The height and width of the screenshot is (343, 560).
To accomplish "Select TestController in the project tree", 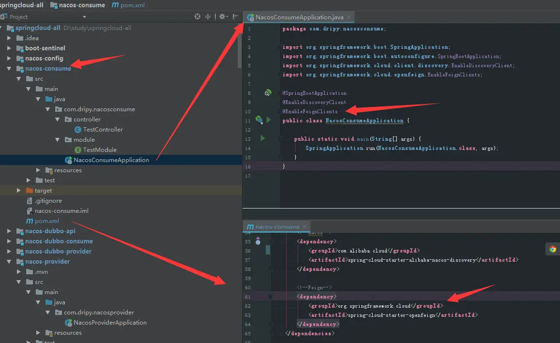I will coord(103,130).
